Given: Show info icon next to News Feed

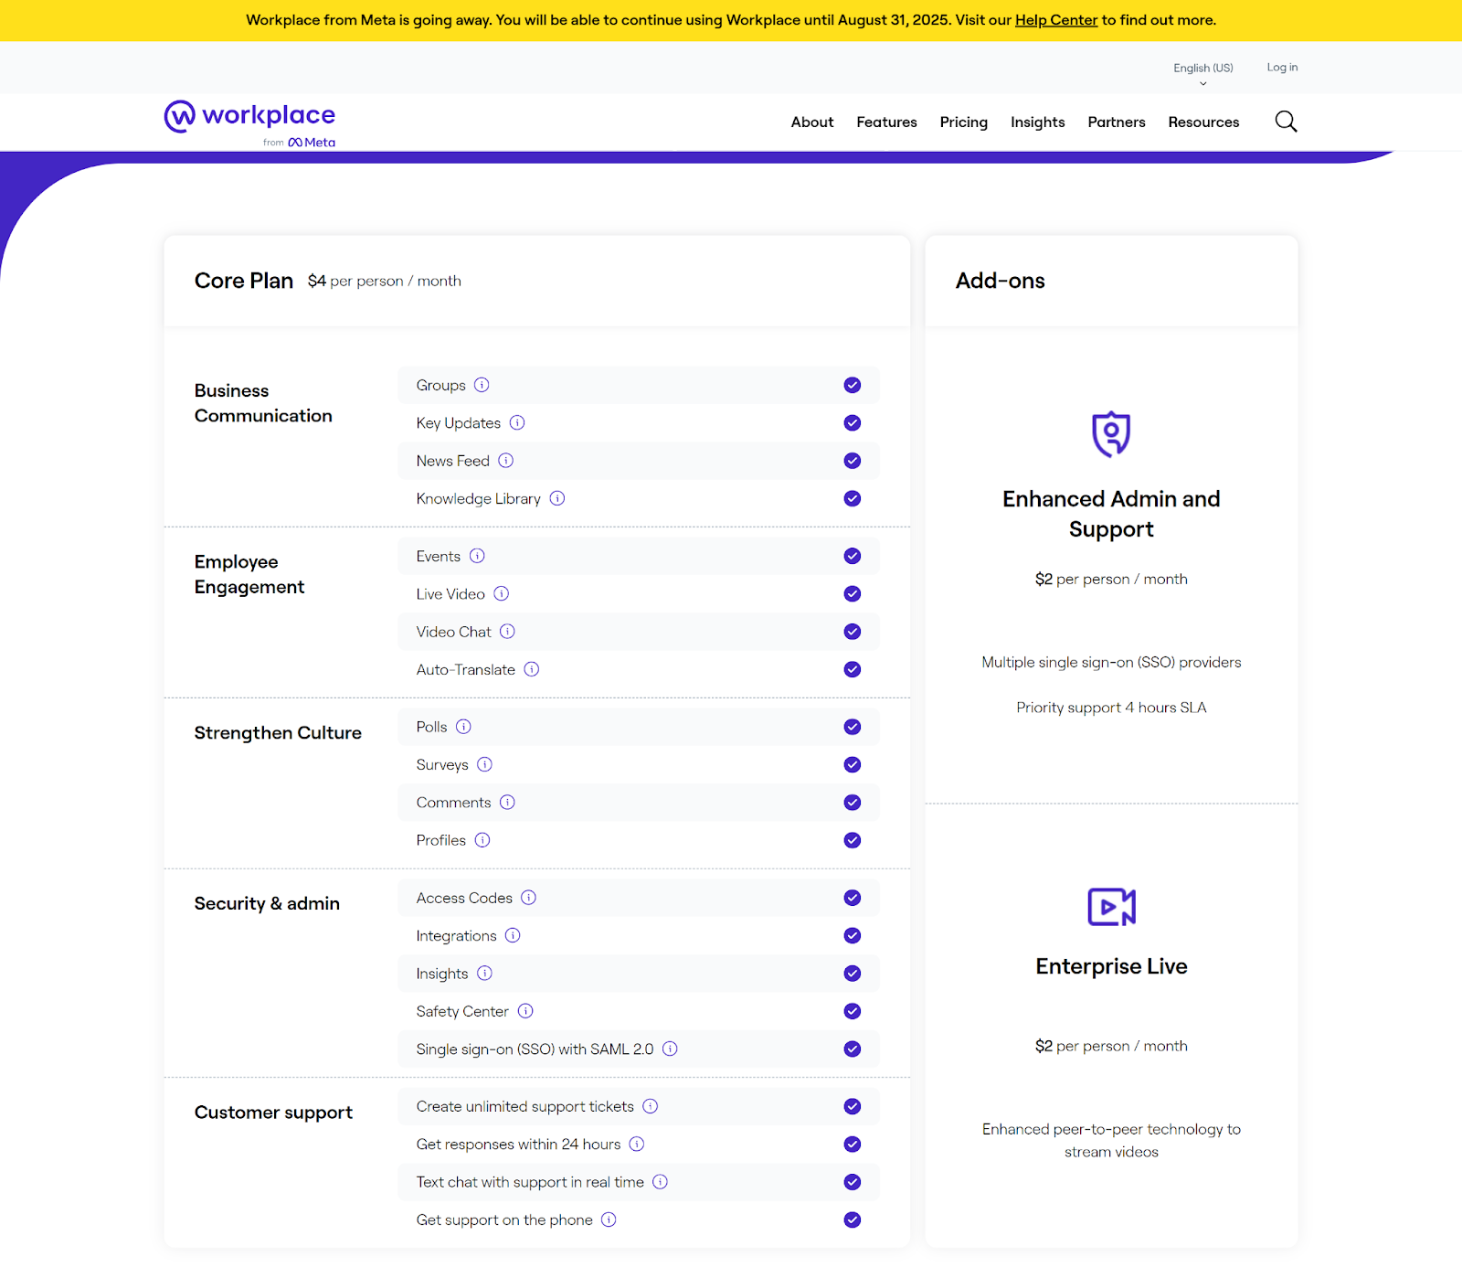Looking at the screenshot, I should [x=506, y=461].
